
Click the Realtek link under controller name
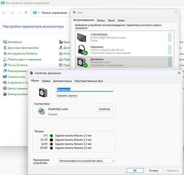[x=53, y=114]
